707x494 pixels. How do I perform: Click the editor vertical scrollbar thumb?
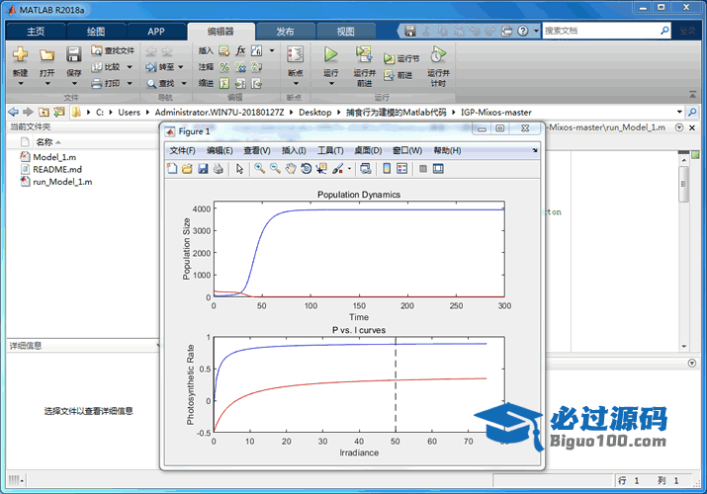click(683, 184)
